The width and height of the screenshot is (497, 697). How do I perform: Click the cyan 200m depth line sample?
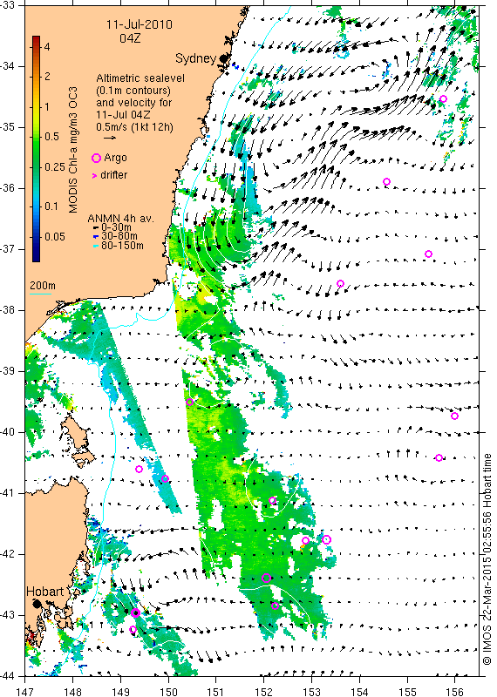[40, 293]
